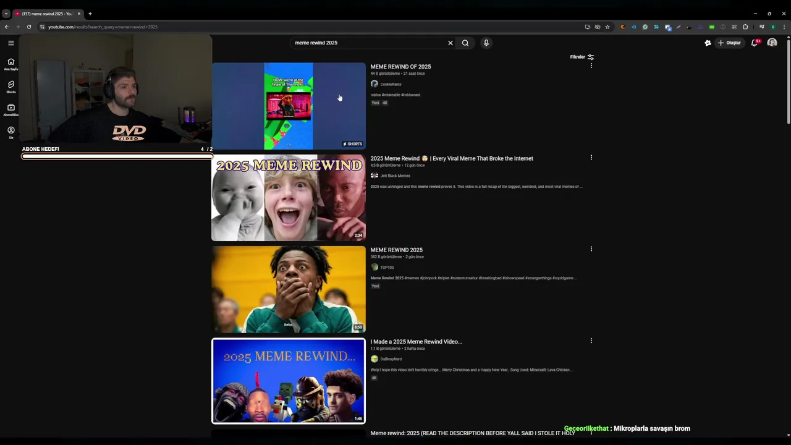Screen dimensions: 791x445
Task: Start voice search with microphone
Action: tap(486, 43)
